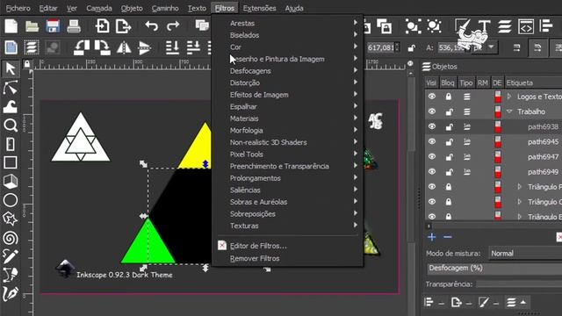Select the calligraphy tool
Viewport: 562px width, 316px height.
coord(11,294)
